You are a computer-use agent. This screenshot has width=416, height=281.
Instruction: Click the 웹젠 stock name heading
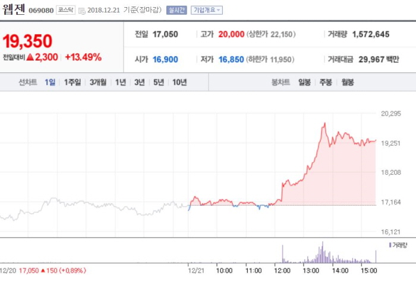tap(13, 9)
